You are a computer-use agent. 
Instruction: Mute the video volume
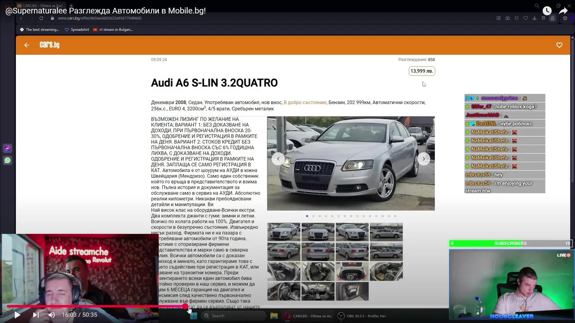click(52, 315)
